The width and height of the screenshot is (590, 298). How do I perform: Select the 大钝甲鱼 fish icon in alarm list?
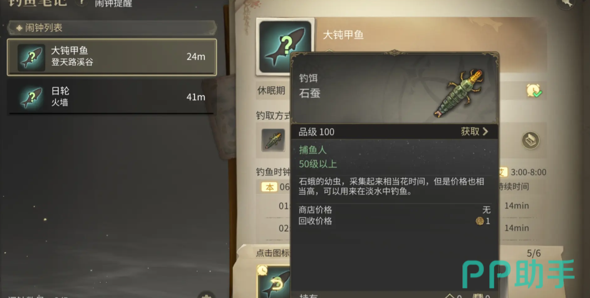tap(31, 58)
